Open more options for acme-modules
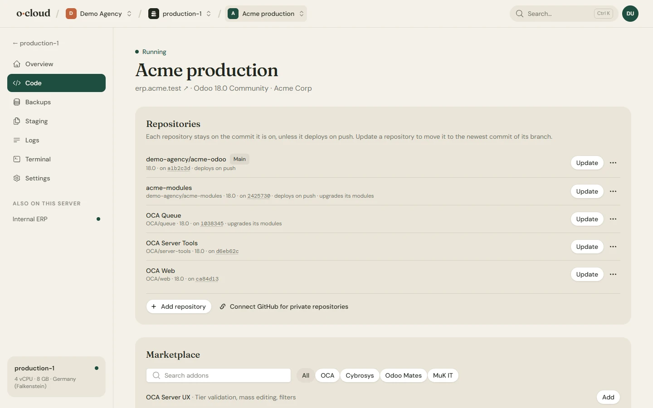 (613, 191)
